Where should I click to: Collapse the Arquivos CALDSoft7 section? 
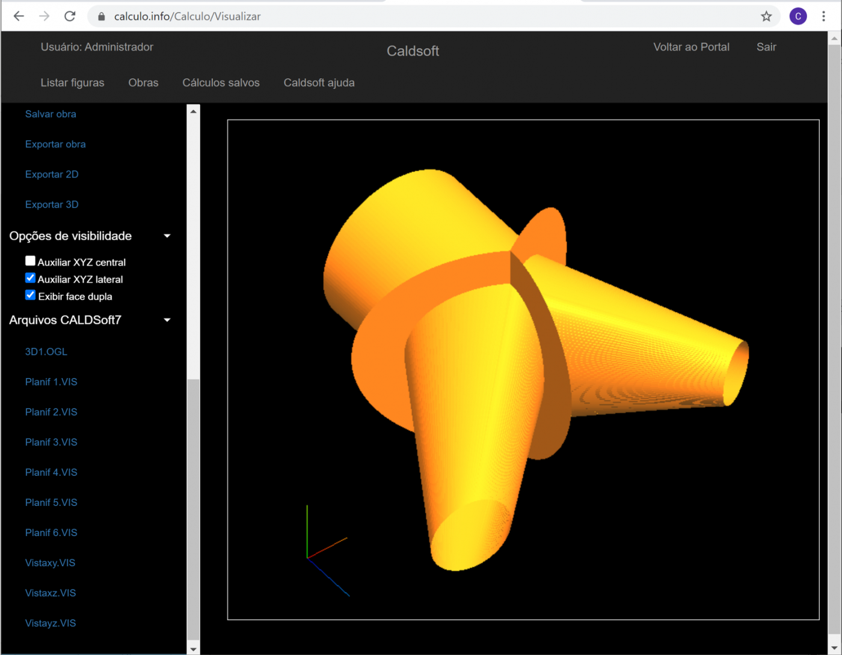tap(167, 320)
